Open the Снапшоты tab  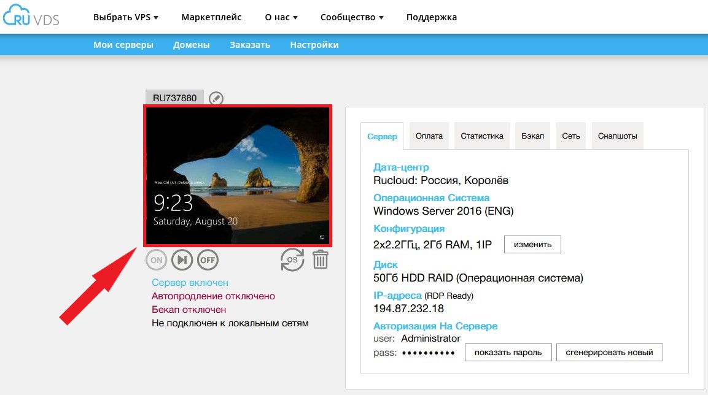pyautogui.click(x=617, y=136)
